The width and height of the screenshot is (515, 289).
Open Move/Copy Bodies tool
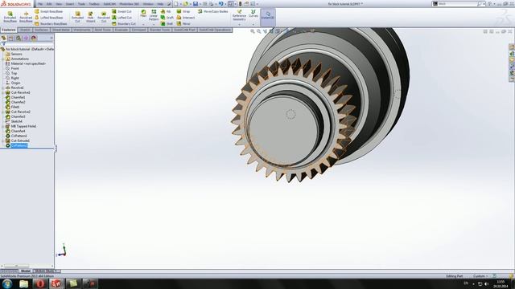(x=212, y=11)
